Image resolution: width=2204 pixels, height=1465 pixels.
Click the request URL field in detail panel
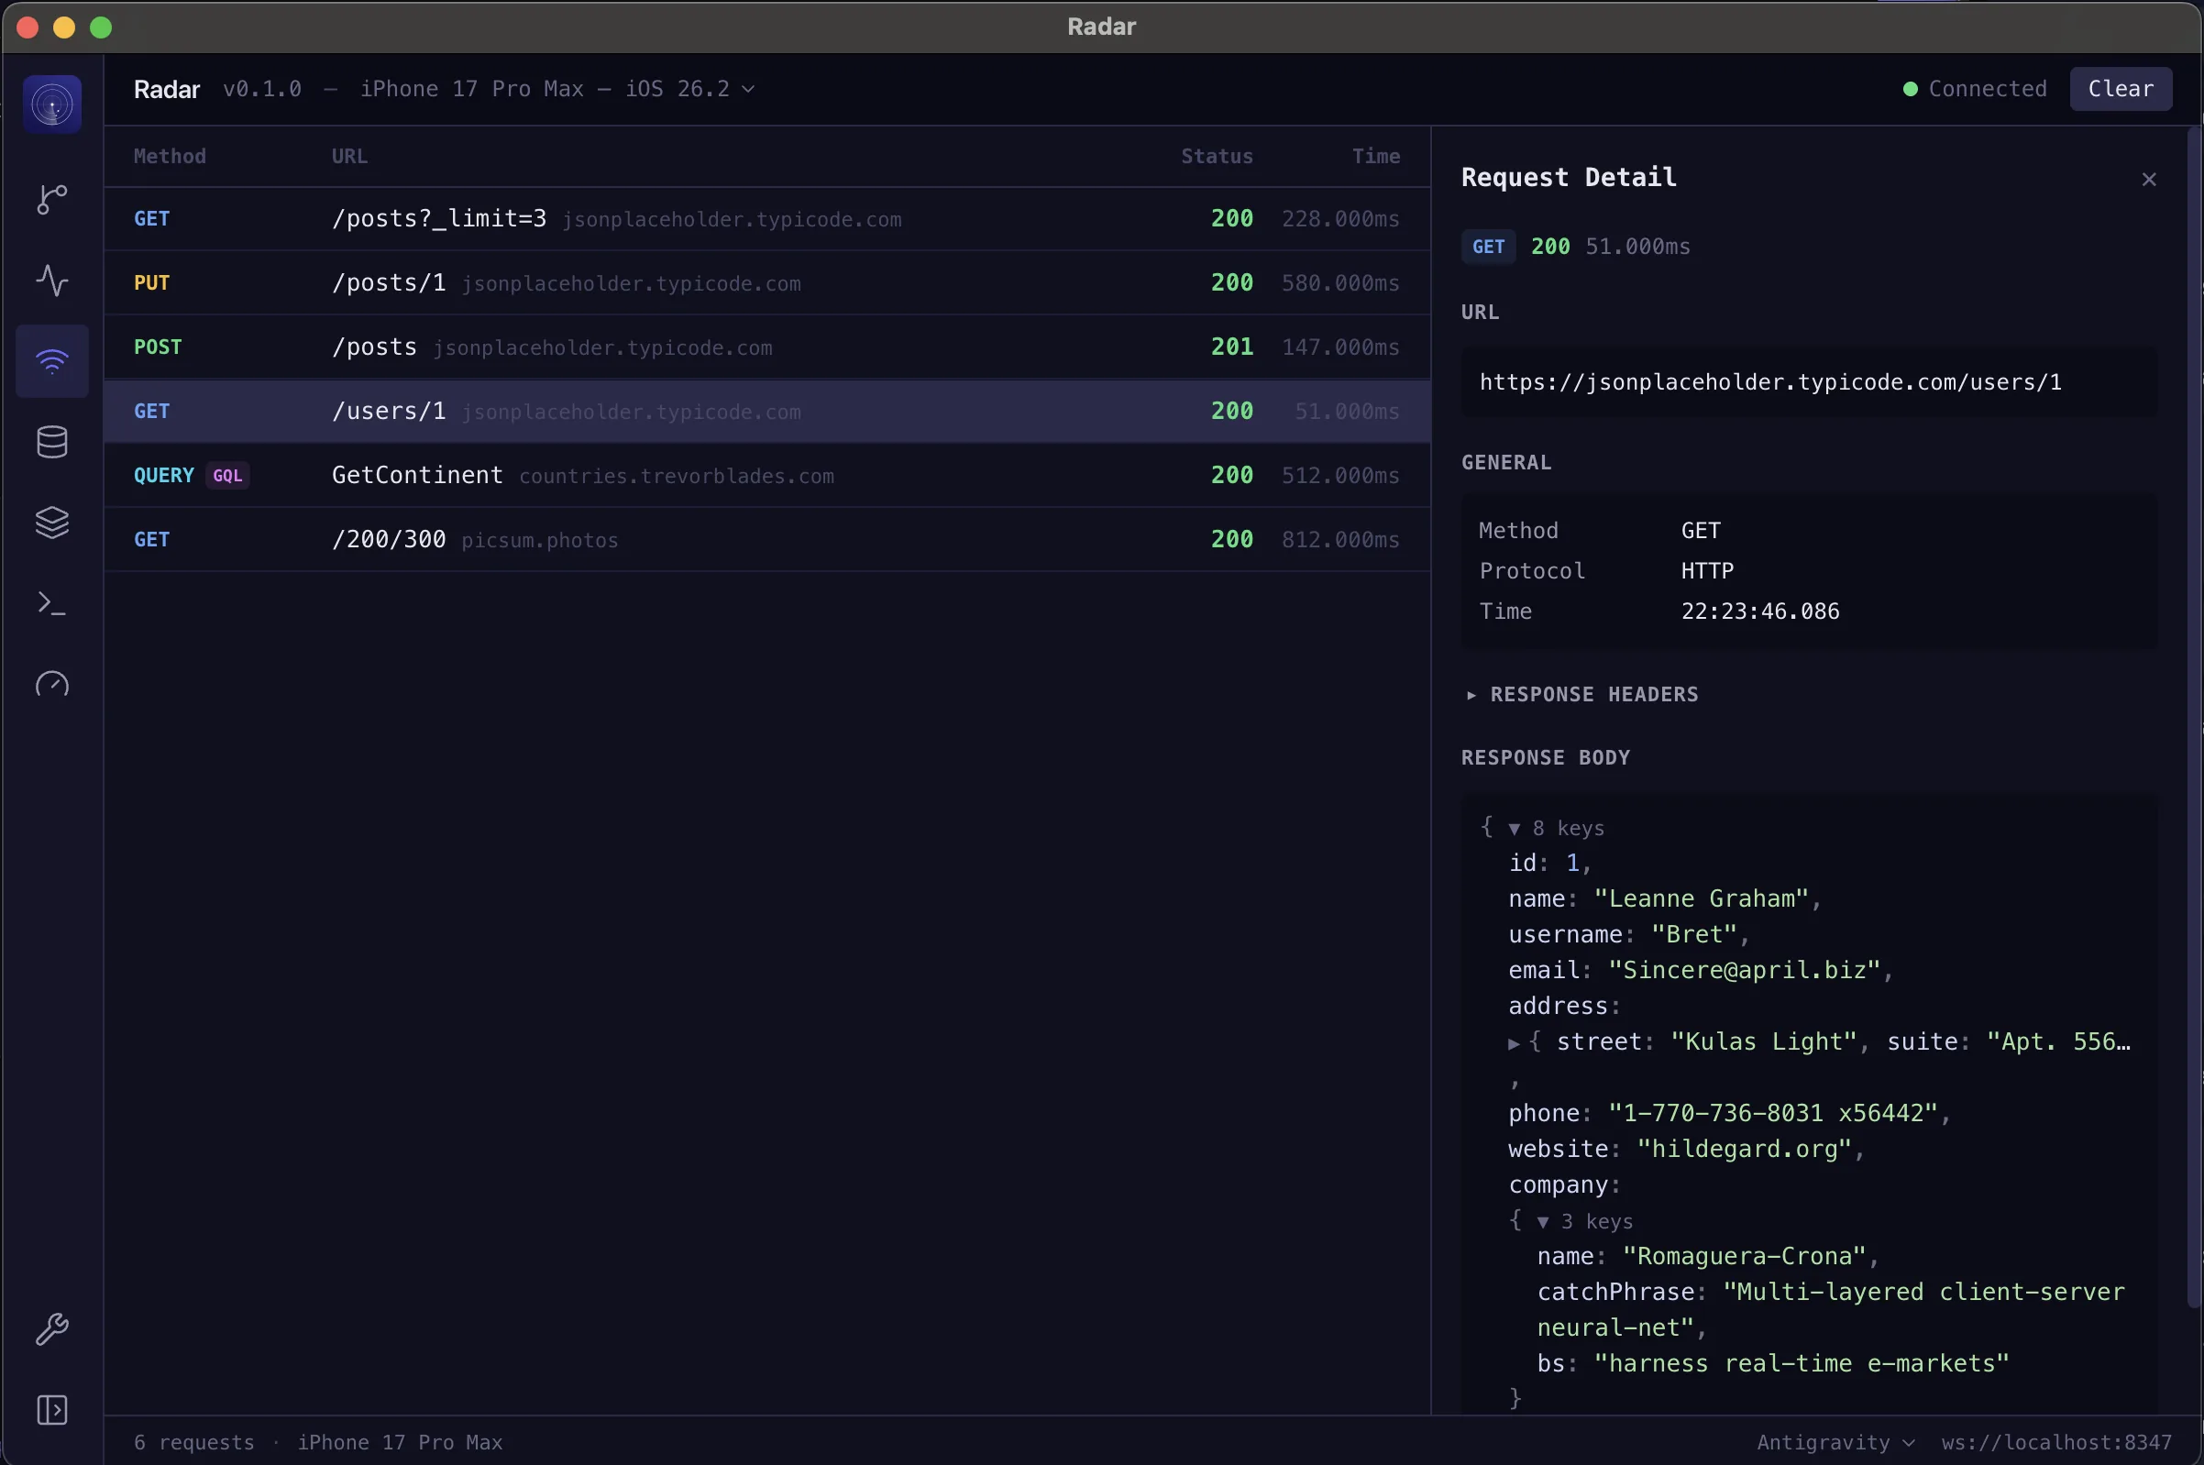point(1810,382)
